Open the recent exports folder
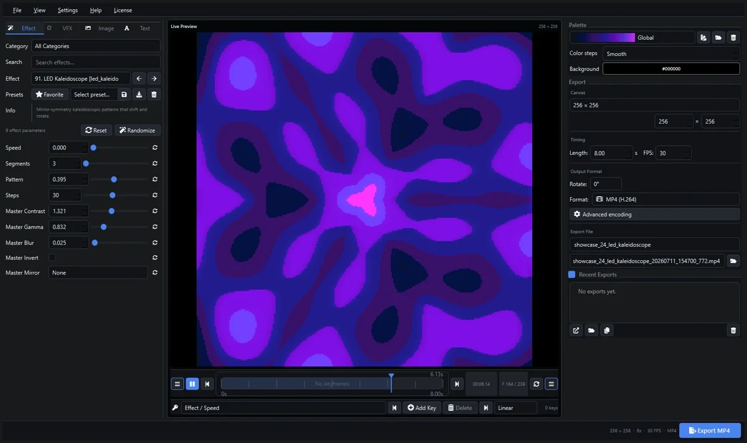Viewport: 747px width, 443px height. tap(591, 330)
